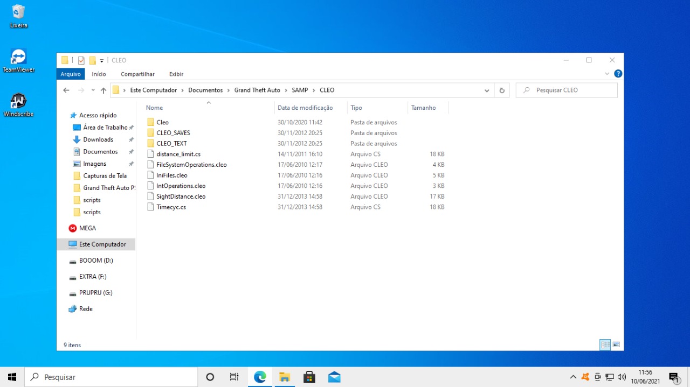Click Este Computador in the address bar
This screenshot has width=690, height=387.
(154, 90)
